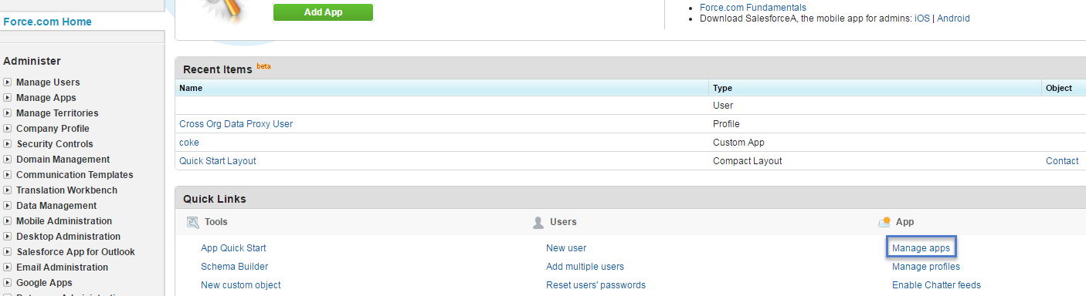Click the App section cloud icon
This screenshot has height=296, width=1086.
click(x=884, y=222)
